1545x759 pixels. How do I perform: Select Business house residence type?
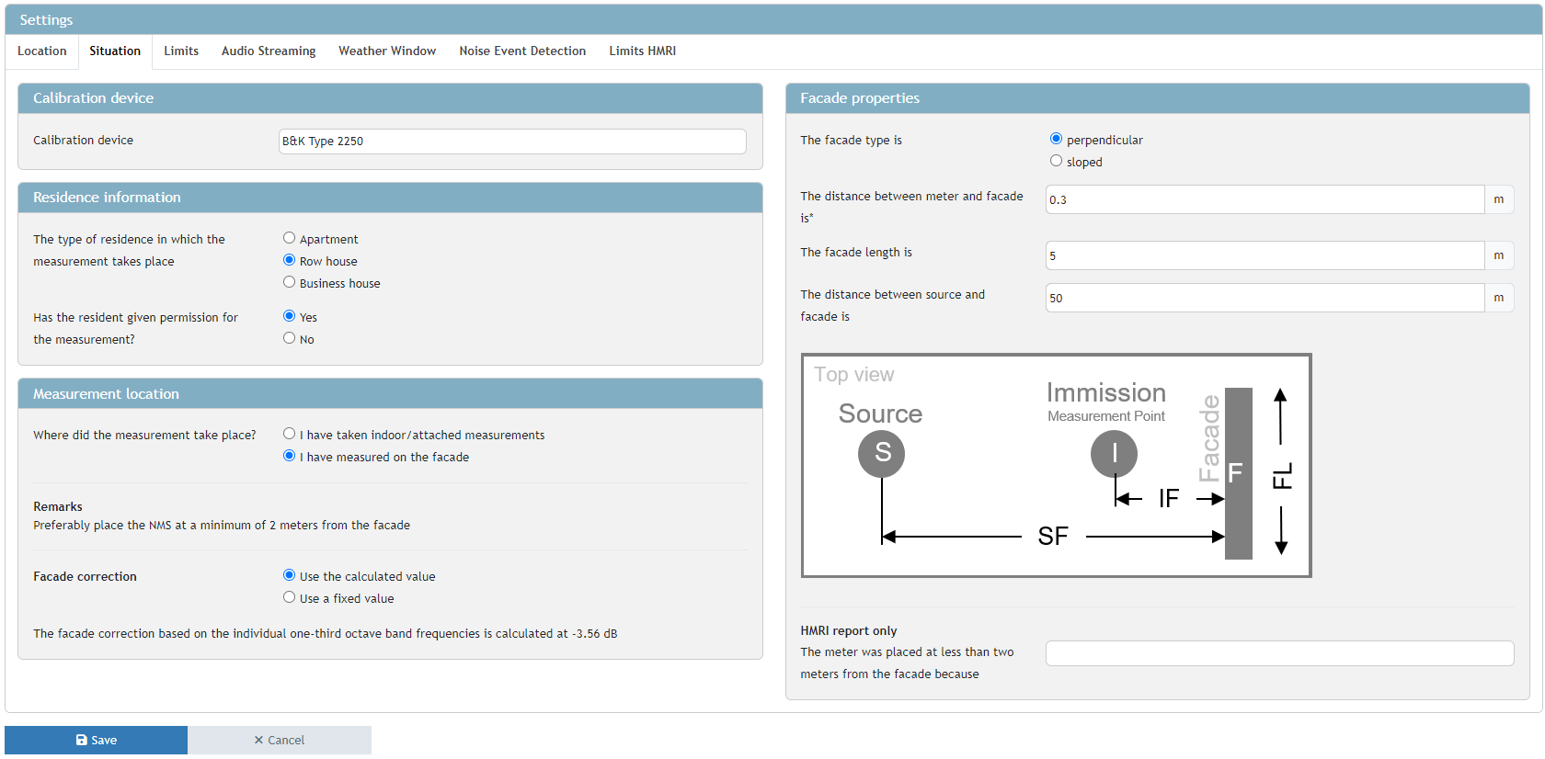tap(290, 282)
